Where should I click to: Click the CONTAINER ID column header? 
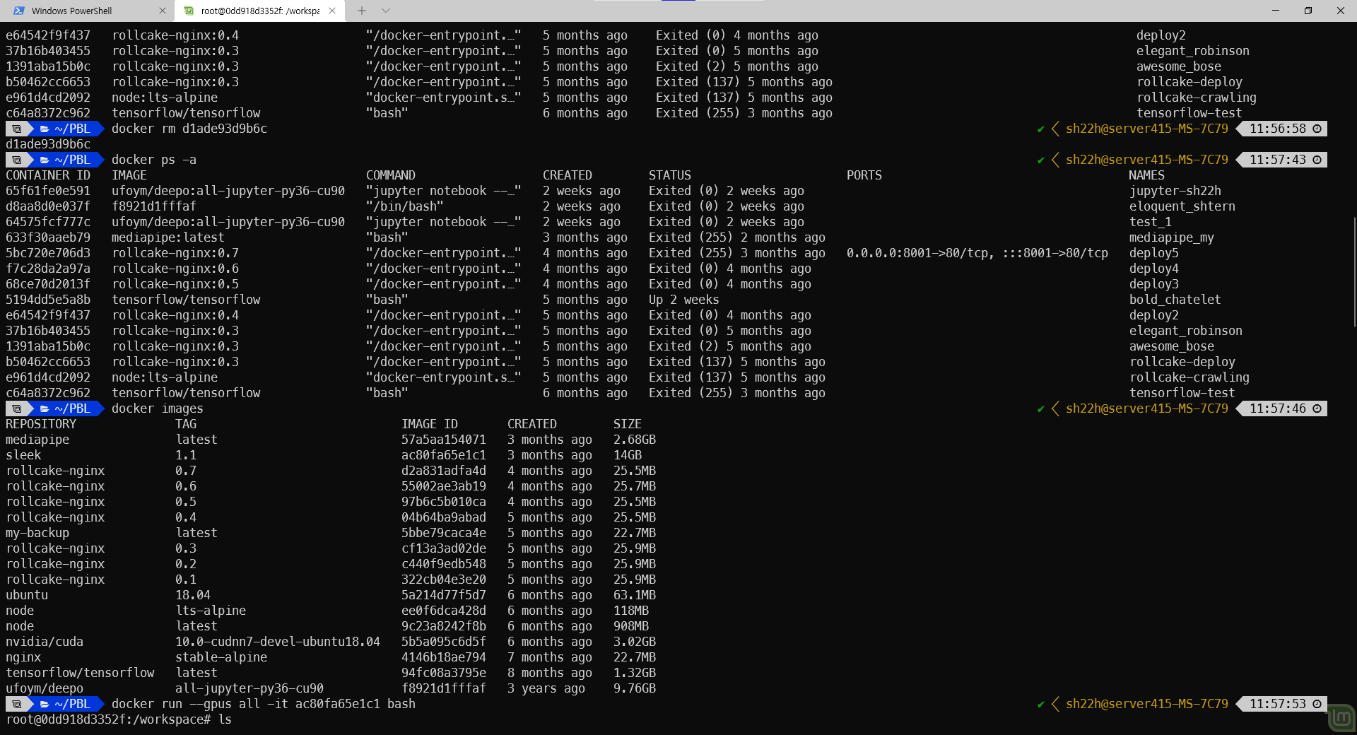click(48, 175)
